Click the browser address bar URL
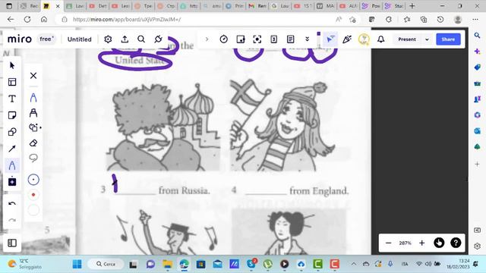Image resolution: width=486 pixels, height=273 pixels. pos(127,20)
